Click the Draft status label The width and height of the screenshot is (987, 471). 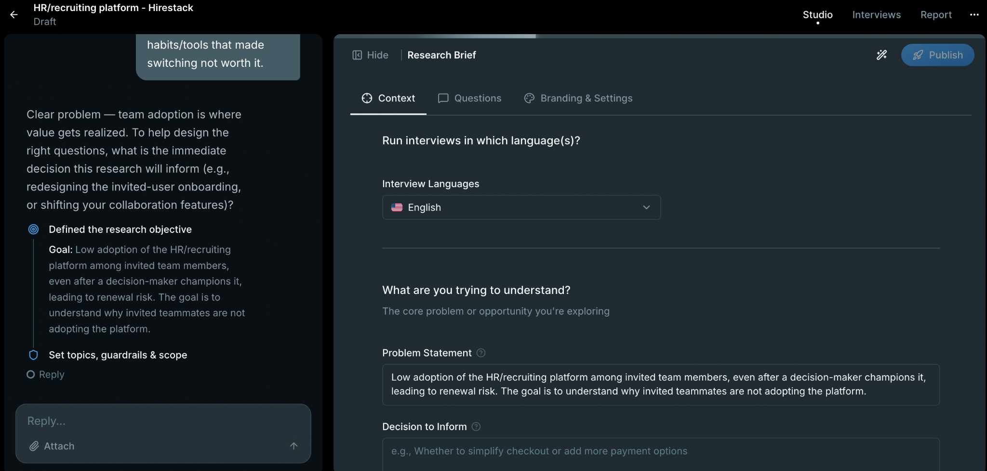45,22
